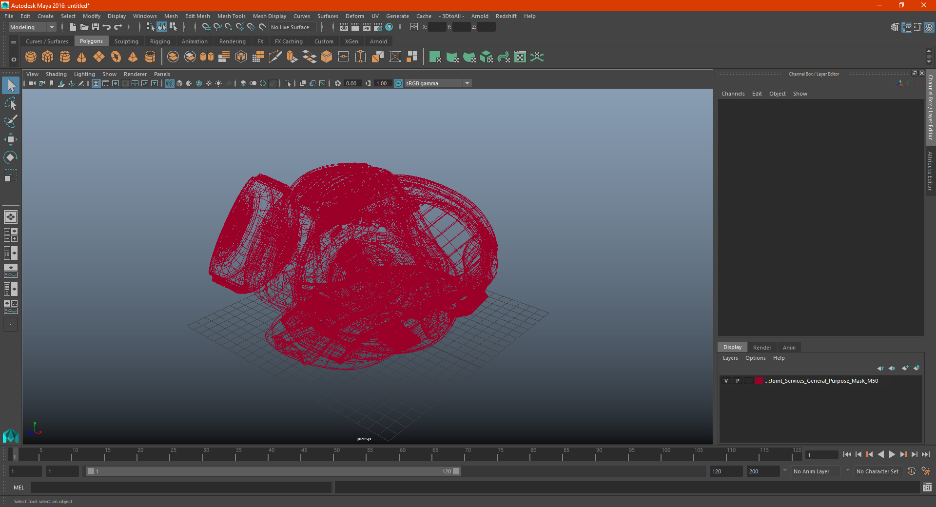The width and height of the screenshot is (936, 507).
Task: Create a polygon cube from the shelf
Action: tap(48, 57)
